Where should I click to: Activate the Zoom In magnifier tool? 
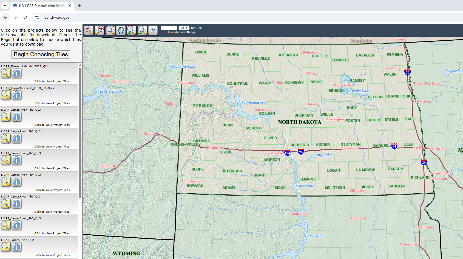(132, 30)
